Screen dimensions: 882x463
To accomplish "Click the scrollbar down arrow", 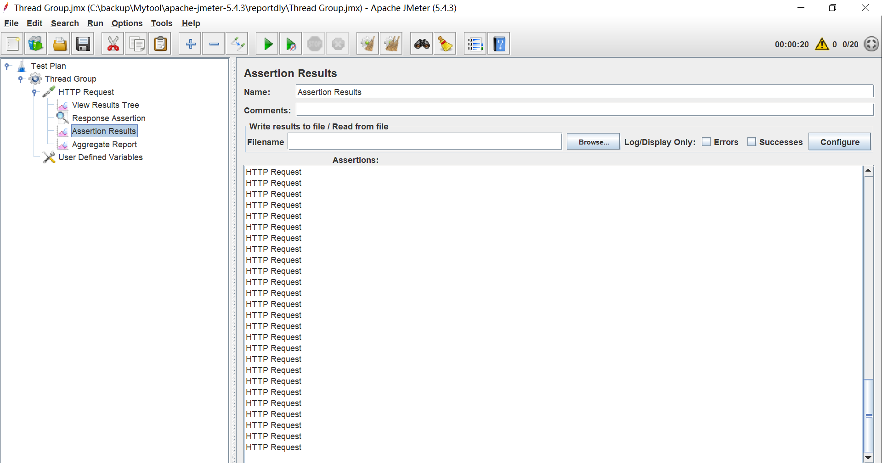I will tap(869, 457).
